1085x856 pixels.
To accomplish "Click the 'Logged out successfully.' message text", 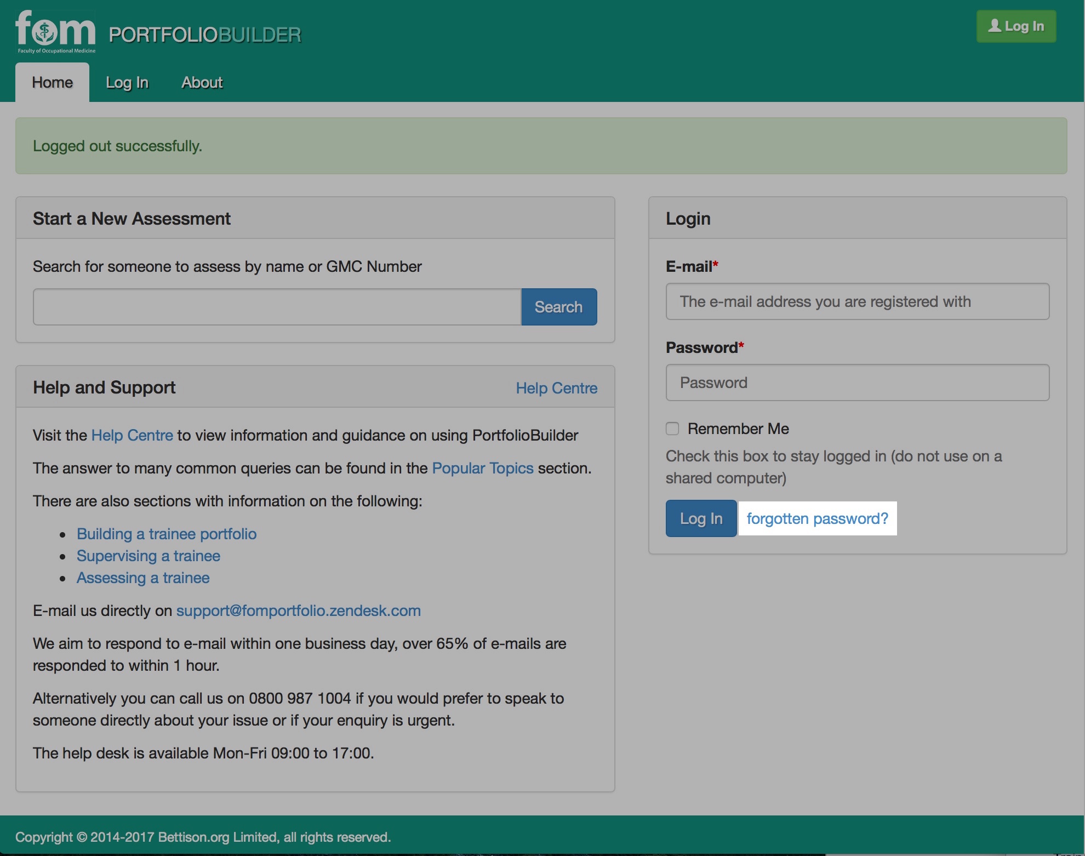I will click(x=118, y=146).
